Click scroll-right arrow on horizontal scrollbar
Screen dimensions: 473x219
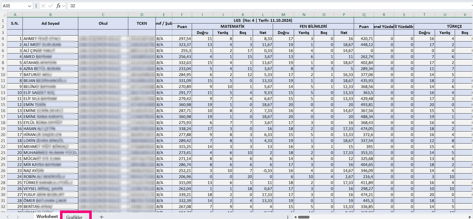(469, 217)
